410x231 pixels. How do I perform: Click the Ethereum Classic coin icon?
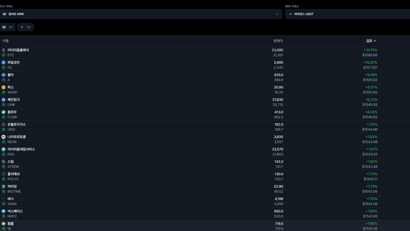(4, 50)
